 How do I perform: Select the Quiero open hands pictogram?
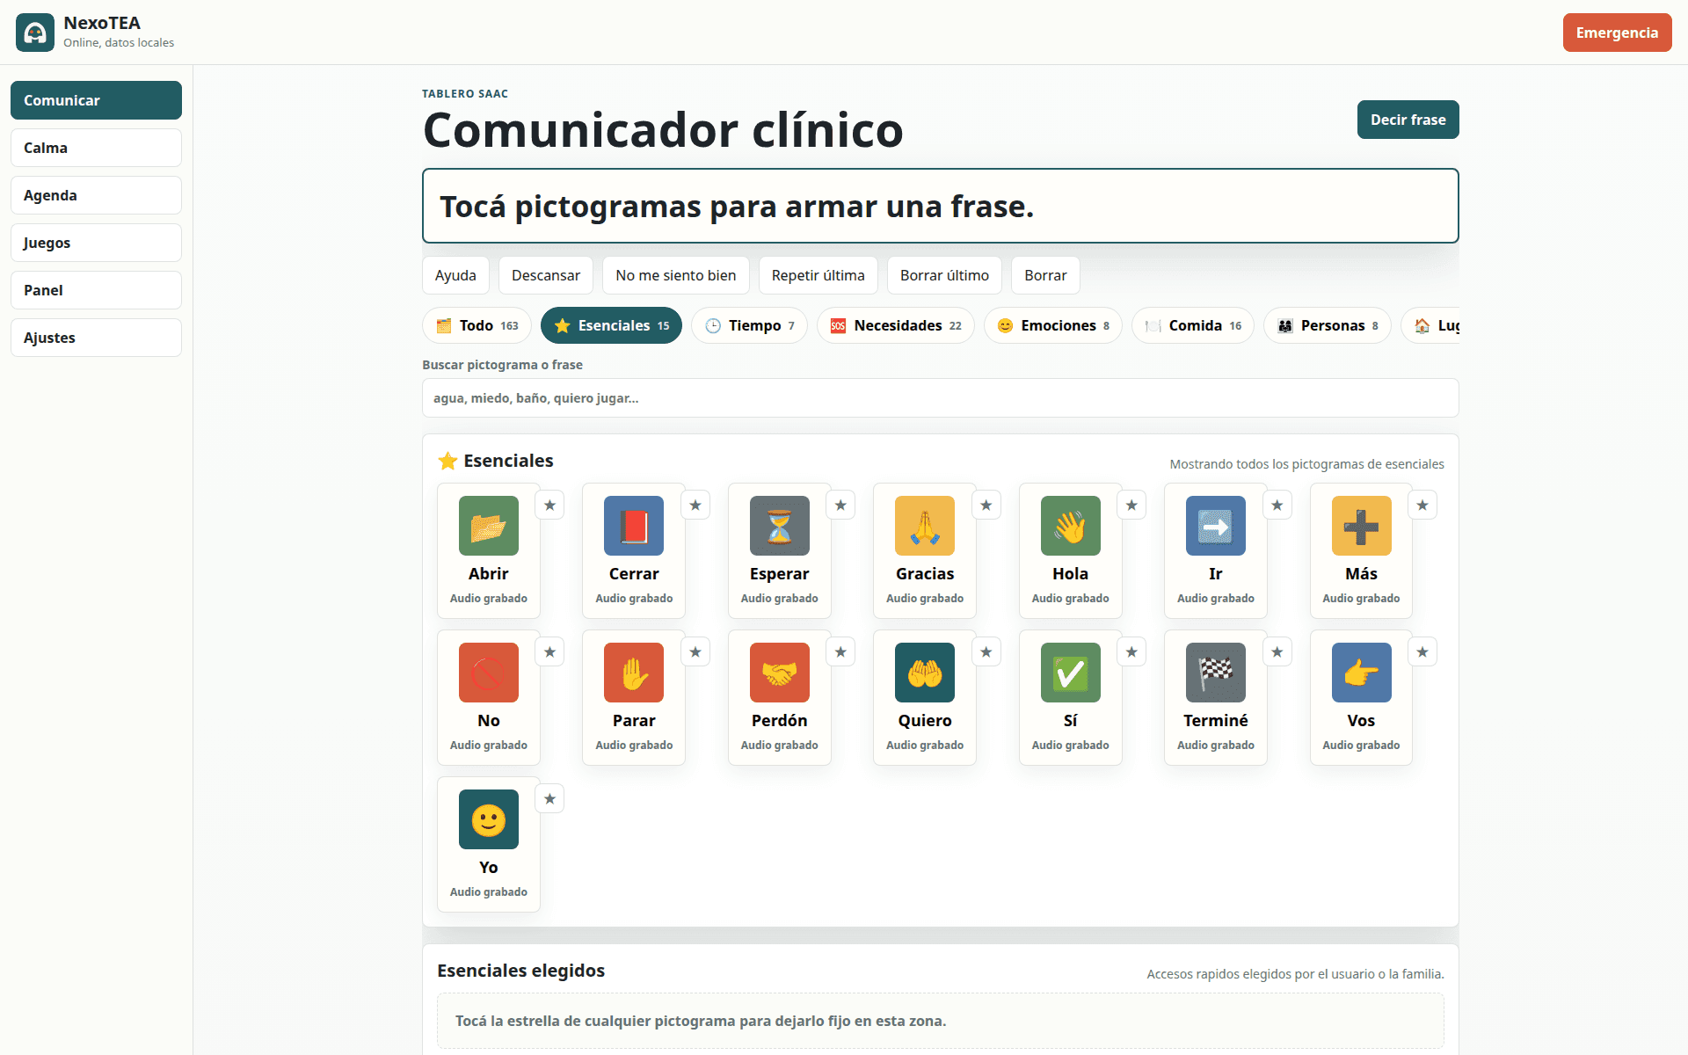click(925, 697)
